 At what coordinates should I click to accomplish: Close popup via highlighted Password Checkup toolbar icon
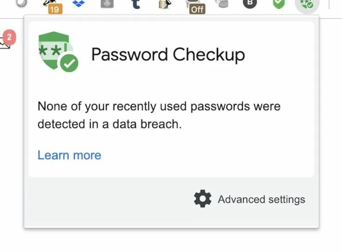[x=307, y=5]
